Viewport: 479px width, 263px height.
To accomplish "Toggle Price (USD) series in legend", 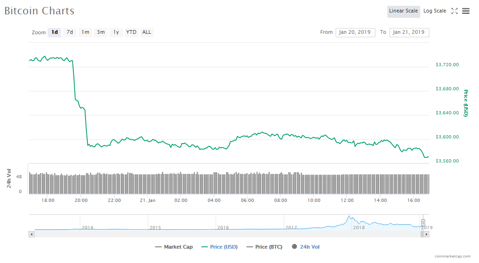I will click(x=219, y=247).
